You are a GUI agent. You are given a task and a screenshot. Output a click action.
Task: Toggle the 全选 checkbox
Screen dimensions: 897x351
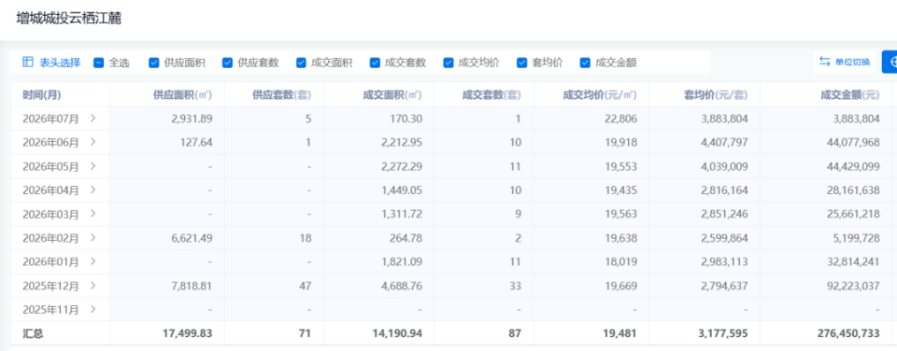(98, 63)
